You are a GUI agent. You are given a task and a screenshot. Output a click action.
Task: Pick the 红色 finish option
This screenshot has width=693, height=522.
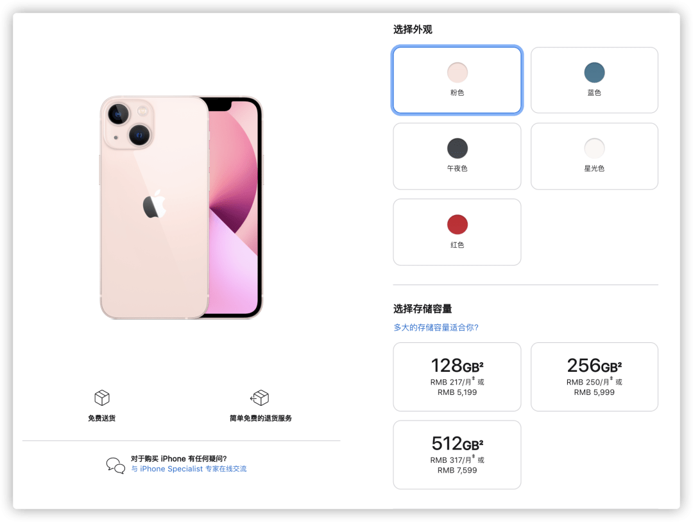tap(457, 232)
